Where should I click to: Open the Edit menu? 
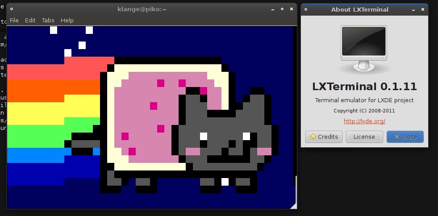[30, 21]
